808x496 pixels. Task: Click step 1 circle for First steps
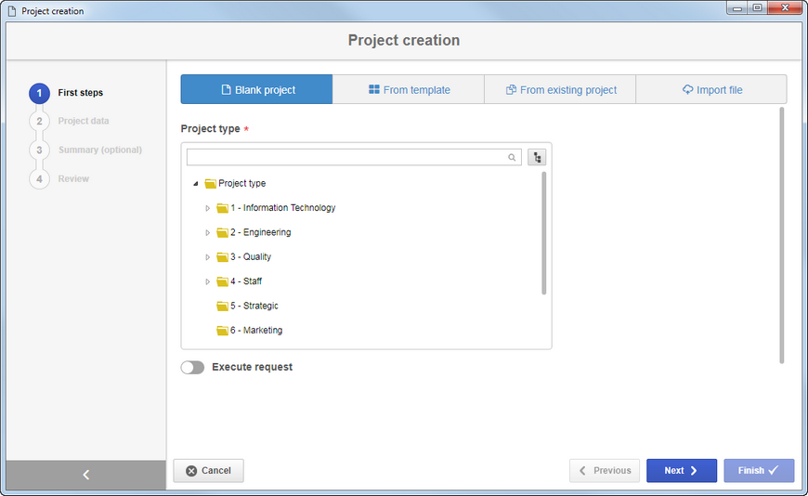[x=39, y=93]
